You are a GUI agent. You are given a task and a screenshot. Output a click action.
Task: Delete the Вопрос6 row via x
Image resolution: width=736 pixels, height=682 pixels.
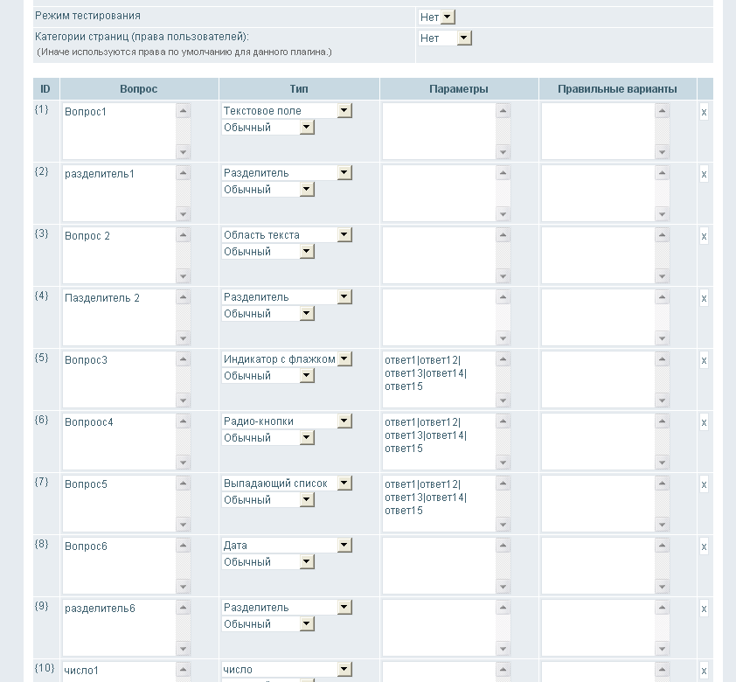(x=704, y=547)
